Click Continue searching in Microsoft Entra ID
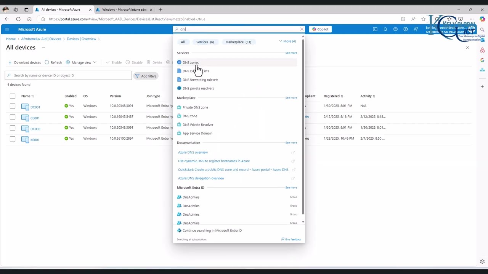The height and width of the screenshot is (274, 488). (212, 231)
